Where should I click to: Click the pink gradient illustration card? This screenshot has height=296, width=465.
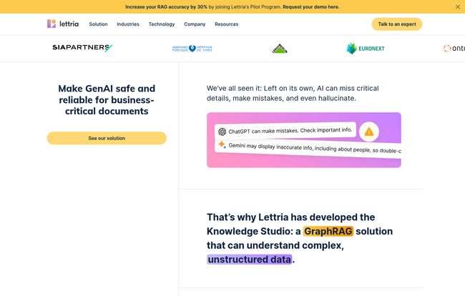304,140
